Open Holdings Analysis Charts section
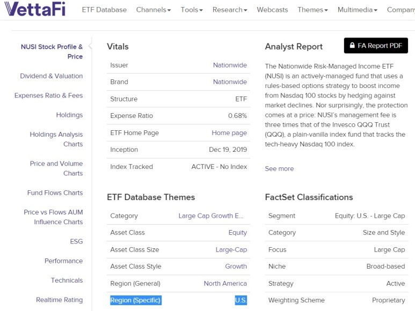 (x=56, y=139)
